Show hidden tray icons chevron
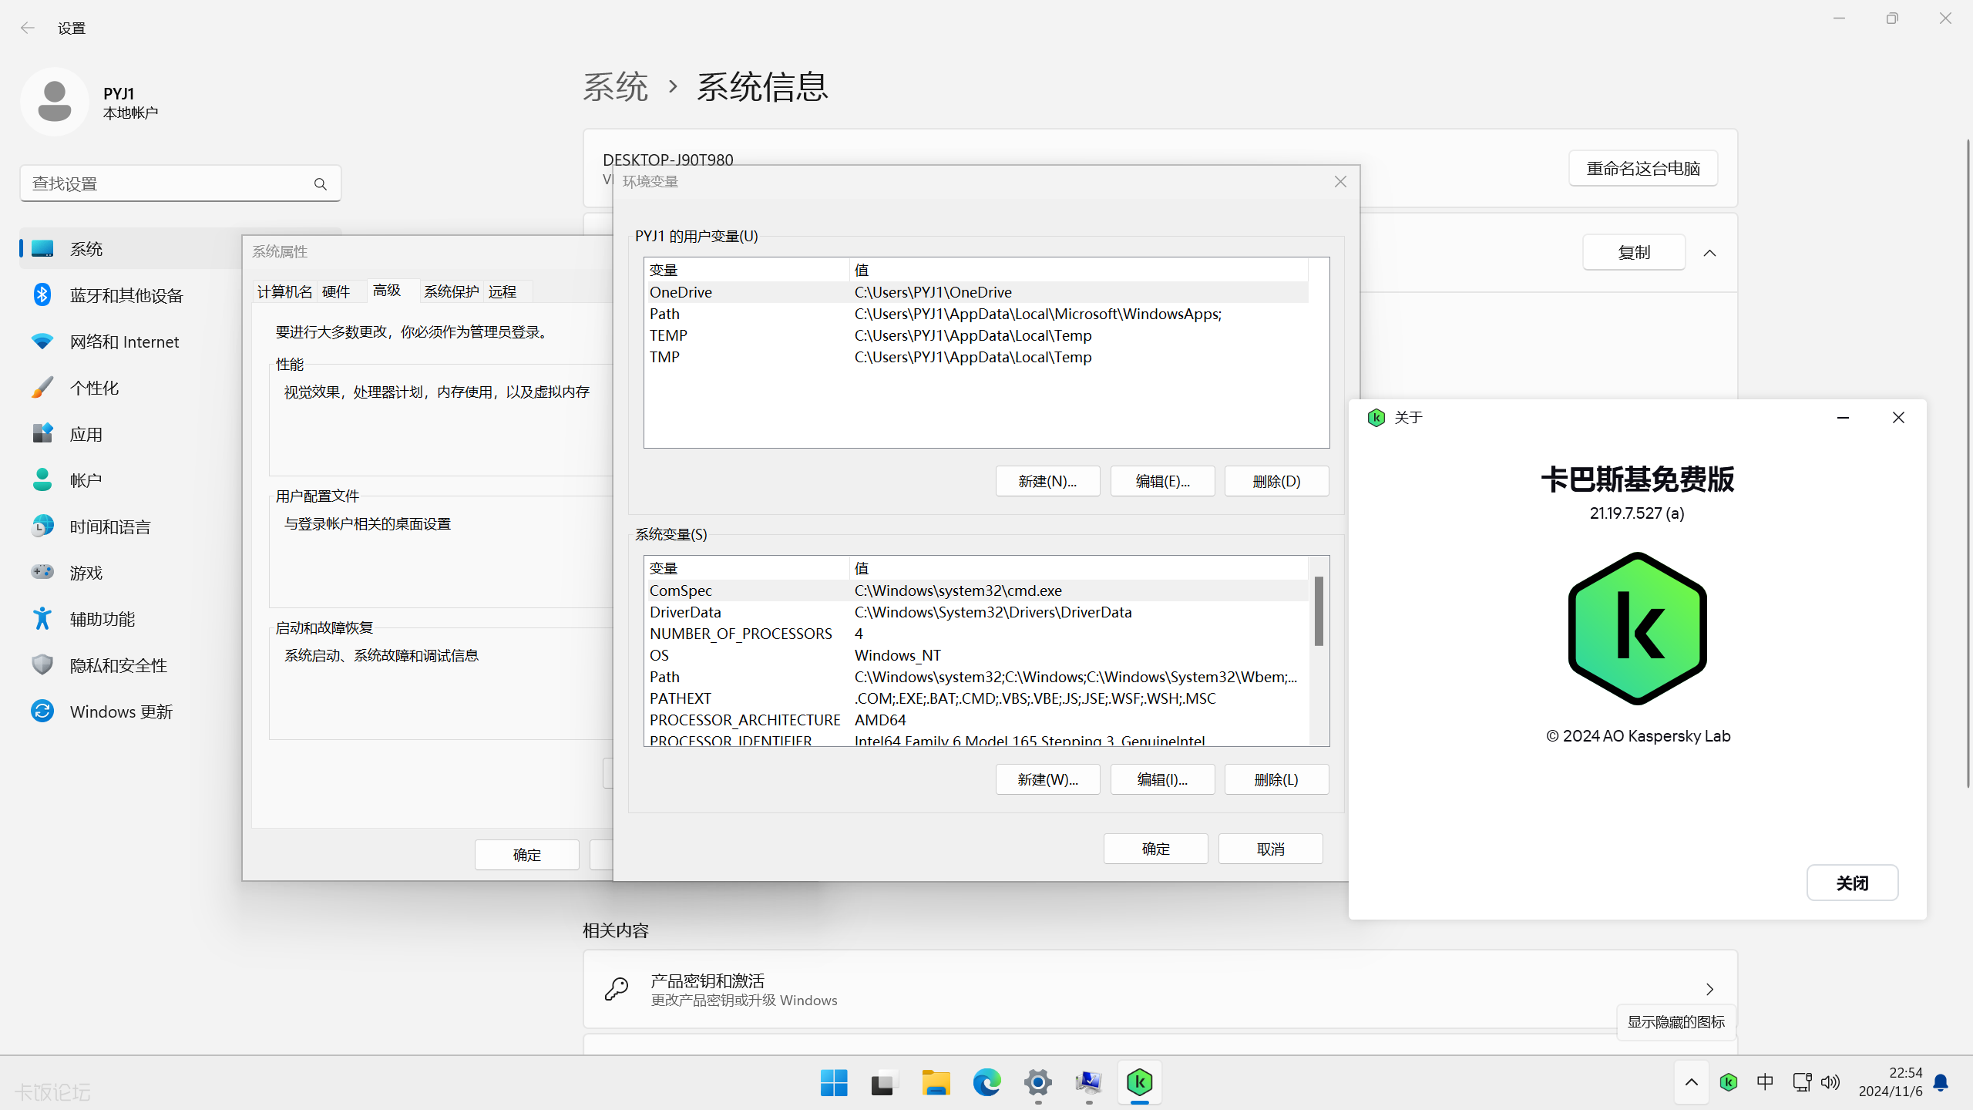This screenshot has width=1973, height=1110. pyautogui.click(x=1692, y=1082)
